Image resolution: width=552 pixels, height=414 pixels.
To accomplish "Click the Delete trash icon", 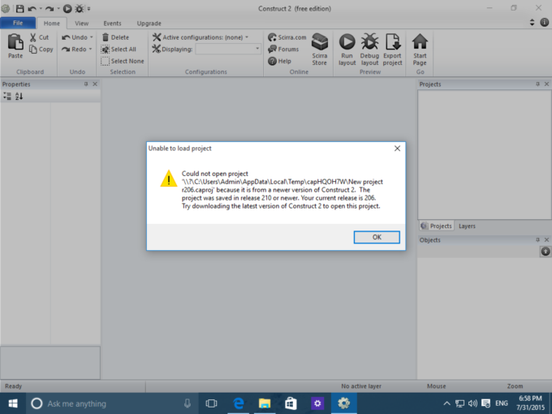I will [x=106, y=37].
